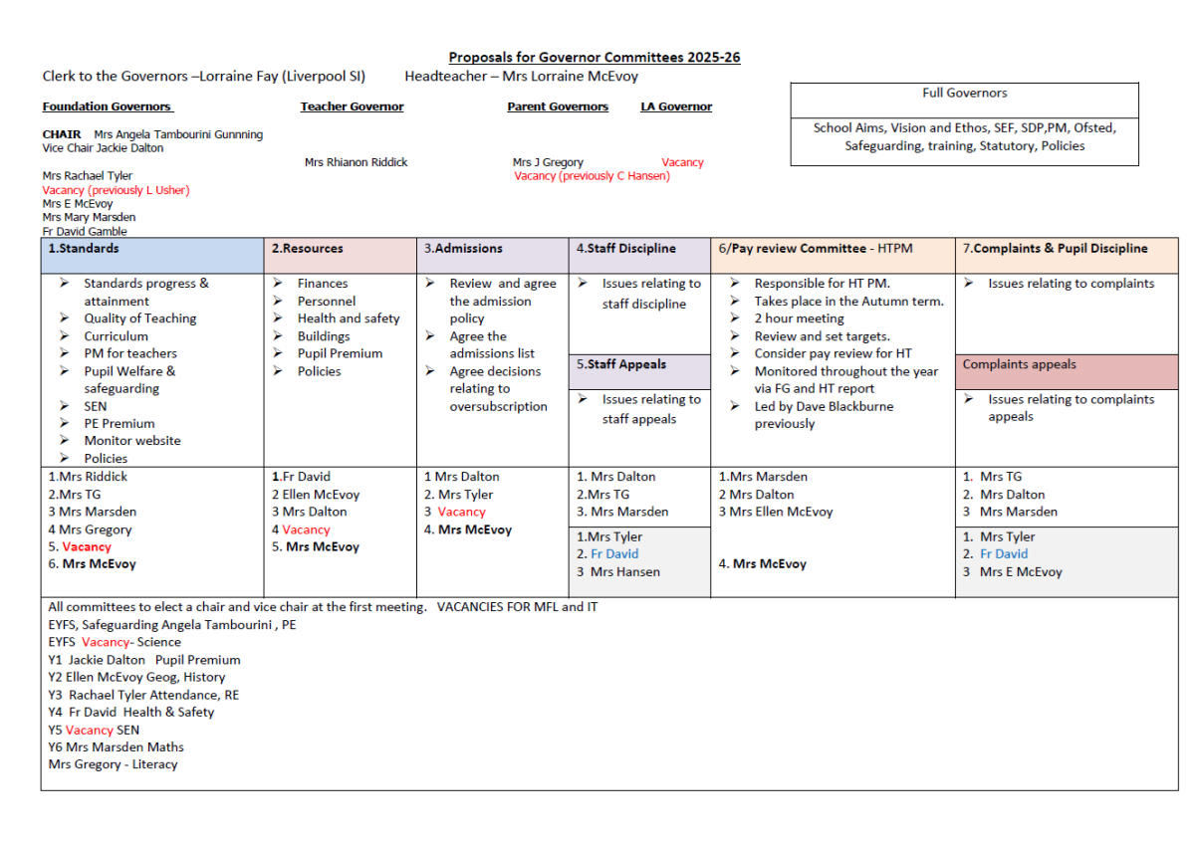Select the "Parent Governors" heading
Viewport: 1195px width, 844px height.
click(x=558, y=106)
